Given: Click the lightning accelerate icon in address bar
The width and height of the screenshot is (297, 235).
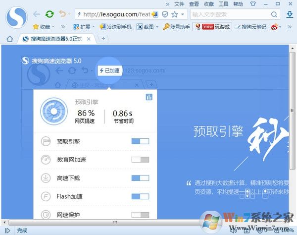Looking at the screenshot, I should tap(79, 14).
